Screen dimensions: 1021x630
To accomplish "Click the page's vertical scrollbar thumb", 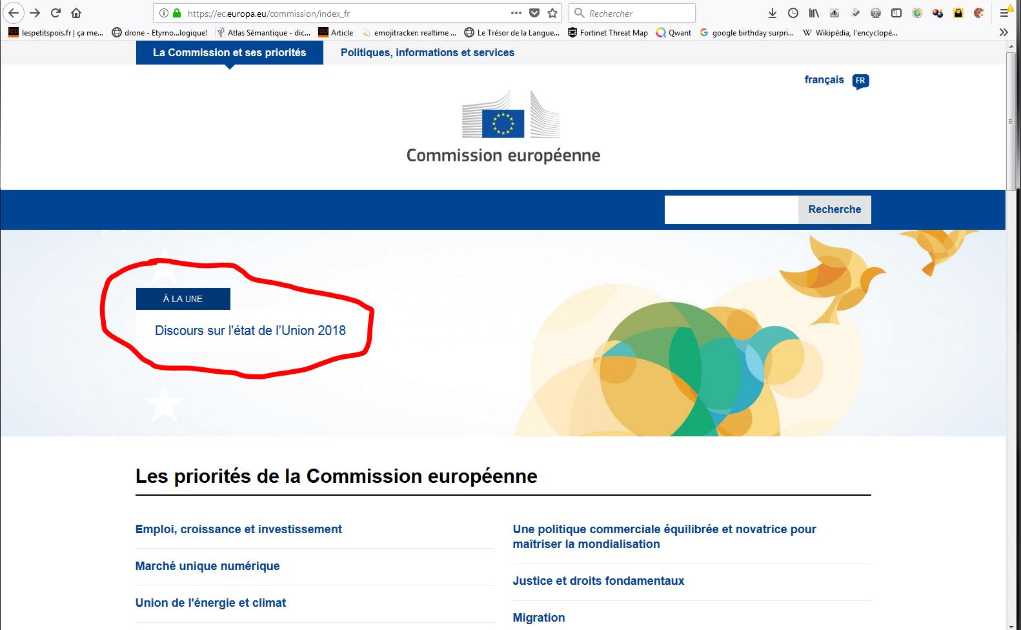I will pos(1011,121).
